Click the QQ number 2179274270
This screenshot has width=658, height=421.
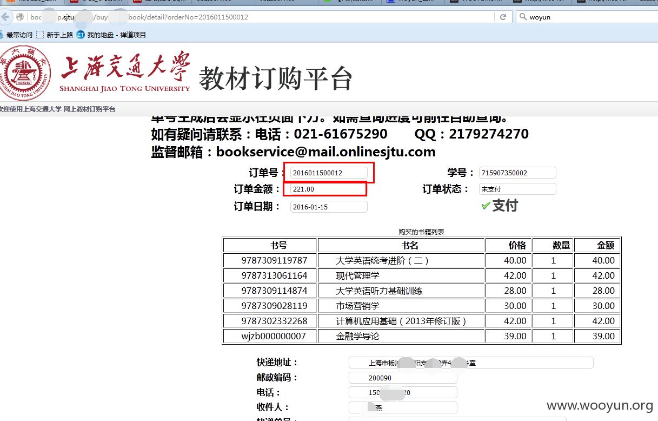[x=489, y=134]
